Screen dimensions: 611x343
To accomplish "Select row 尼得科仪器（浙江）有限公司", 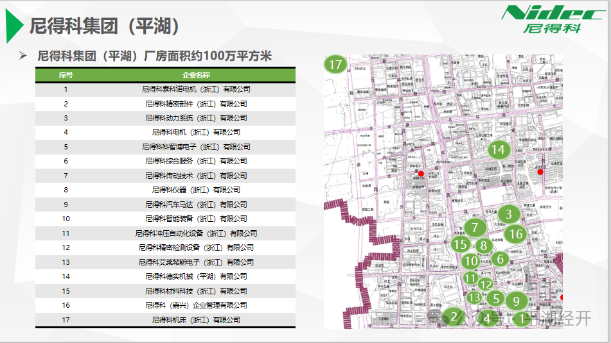I will [165, 190].
